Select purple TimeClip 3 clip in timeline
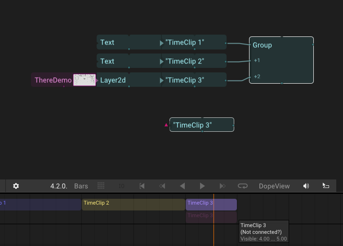 pos(211,205)
